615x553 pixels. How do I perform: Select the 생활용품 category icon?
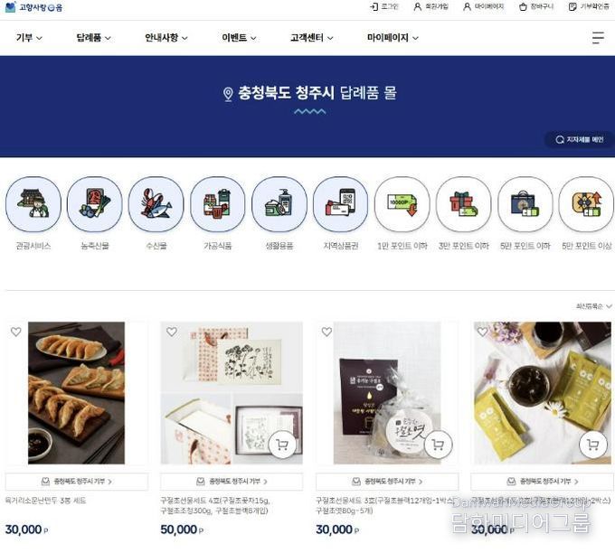[x=279, y=204]
